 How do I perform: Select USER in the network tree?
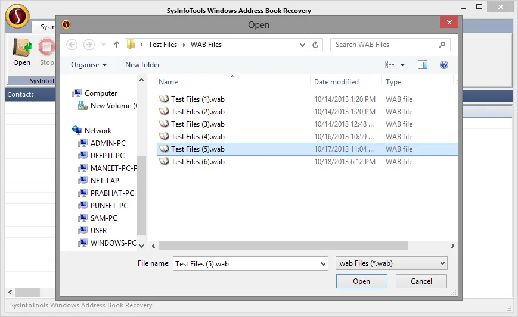point(98,231)
